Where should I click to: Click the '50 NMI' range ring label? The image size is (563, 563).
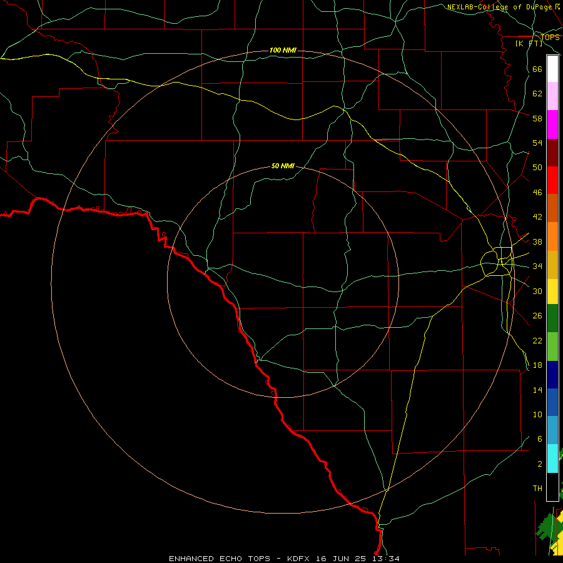click(283, 166)
